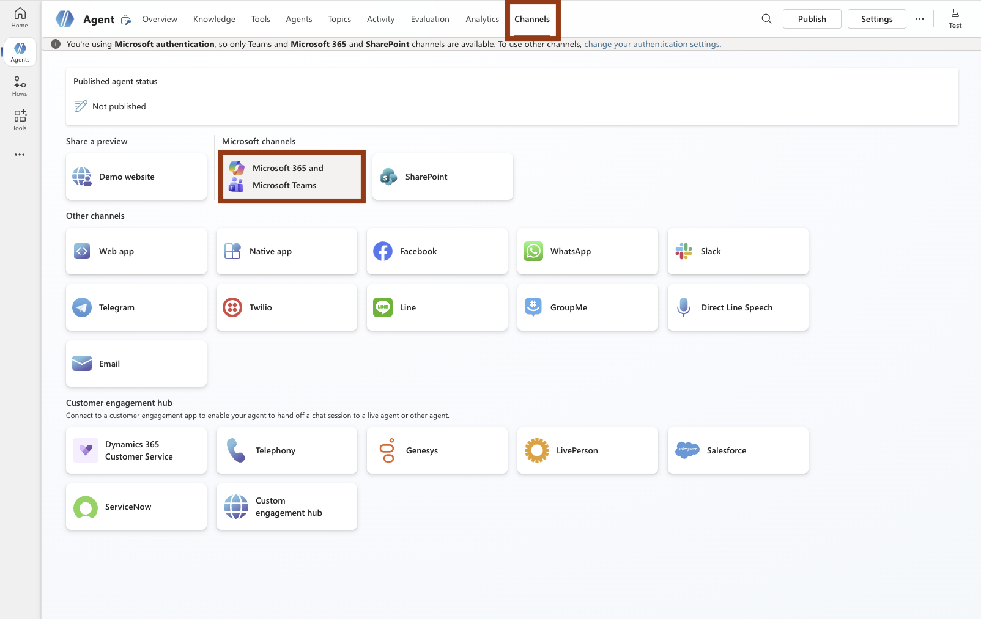Click the Not published status text
Screen dimensions: 981x619
pos(119,106)
